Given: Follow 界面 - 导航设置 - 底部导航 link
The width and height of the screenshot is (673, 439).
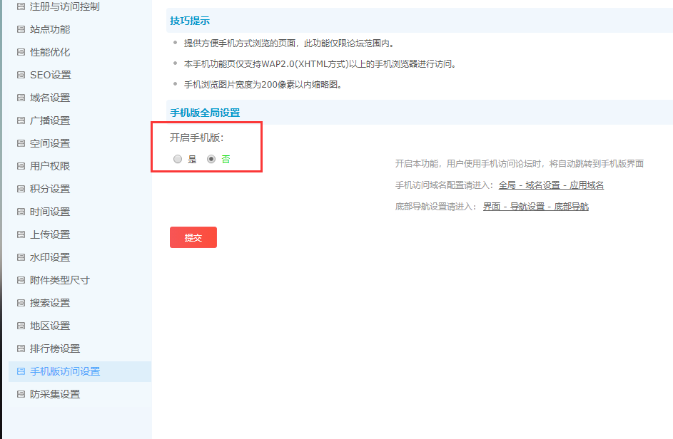Looking at the screenshot, I should [536, 207].
